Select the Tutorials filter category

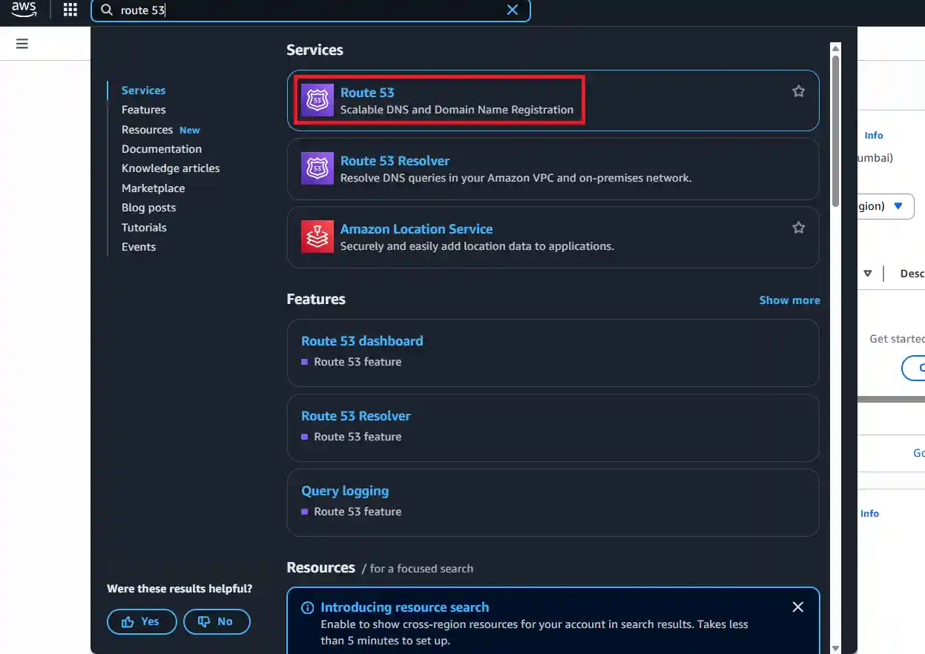click(144, 228)
